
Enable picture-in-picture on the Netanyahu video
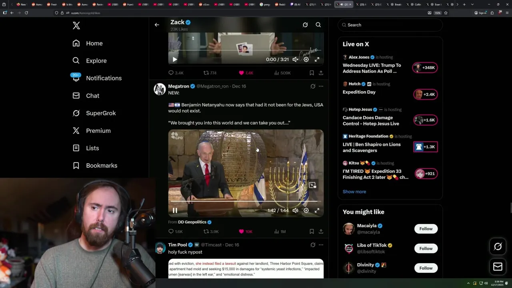point(312,185)
